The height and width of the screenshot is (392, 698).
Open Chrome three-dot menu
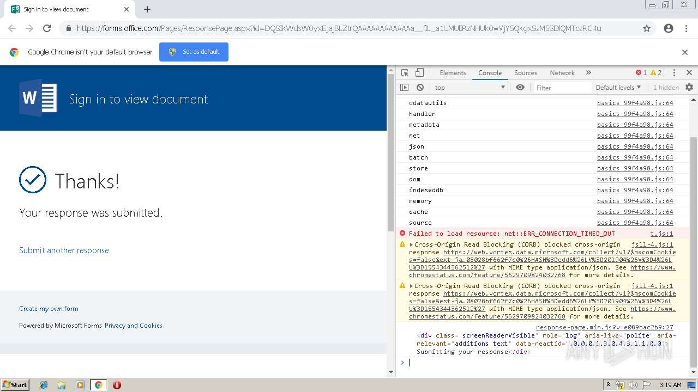pyautogui.click(x=686, y=28)
